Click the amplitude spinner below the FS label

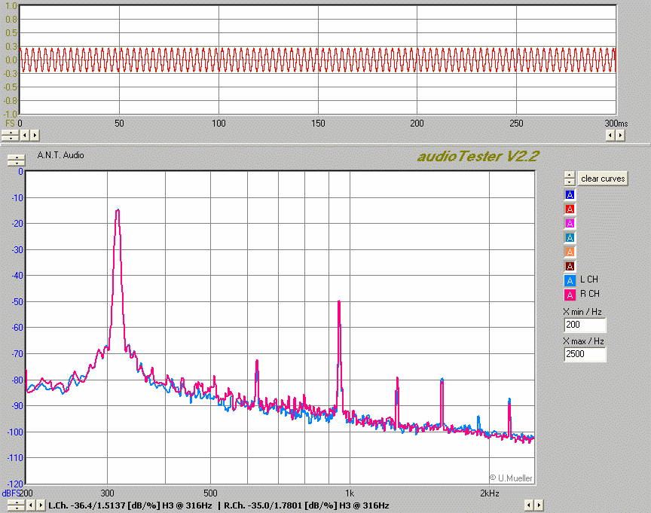pyautogui.click(x=10, y=135)
